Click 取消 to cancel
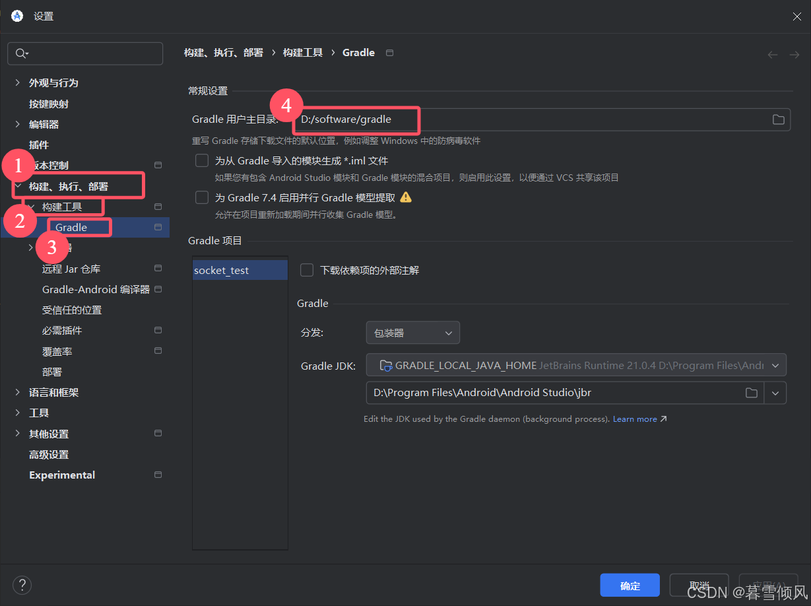The width and height of the screenshot is (811, 606). coord(699,586)
